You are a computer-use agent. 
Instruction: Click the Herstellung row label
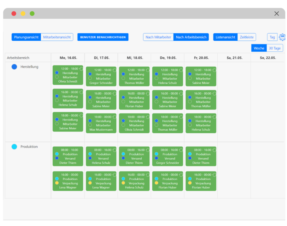coord(29,67)
